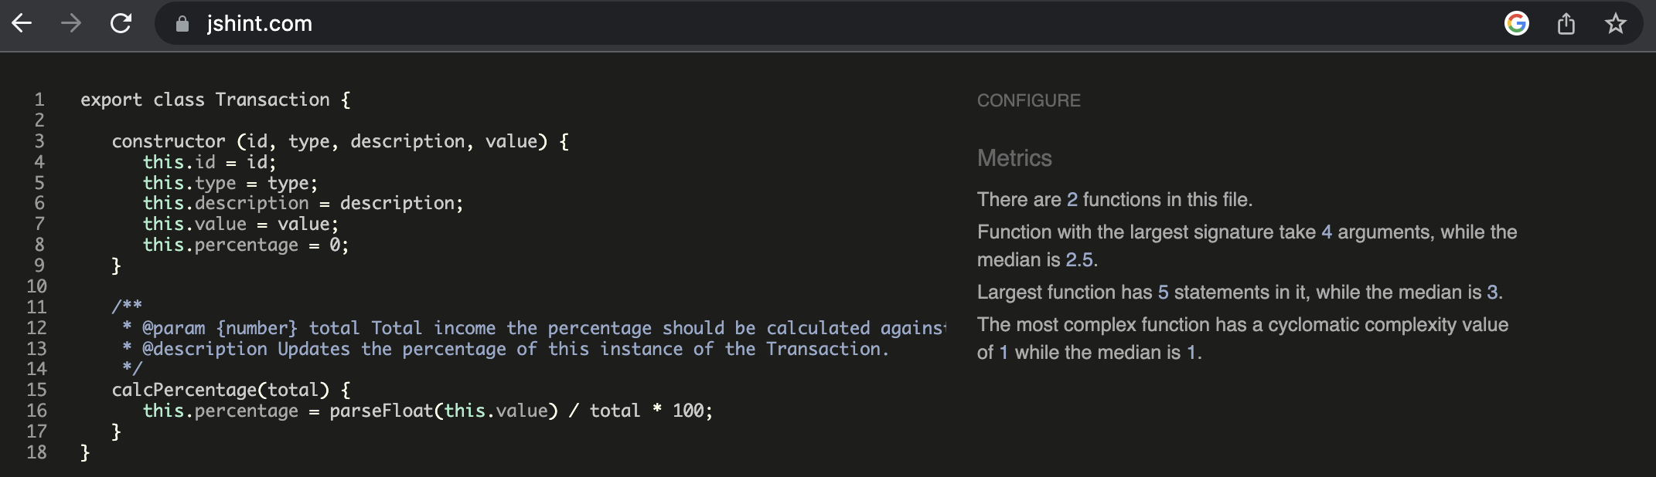The height and width of the screenshot is (477, 1656).
Task: Click the parseFloat statement line
Action: pos(428,411)
